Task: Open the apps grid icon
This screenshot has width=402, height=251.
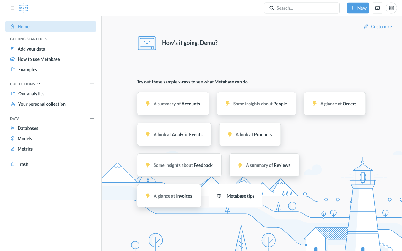Action: (x=391, y=8)
